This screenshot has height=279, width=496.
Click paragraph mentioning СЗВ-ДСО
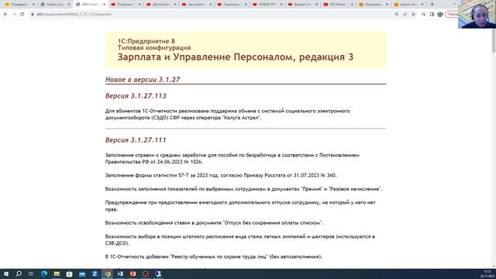(240, 239)
